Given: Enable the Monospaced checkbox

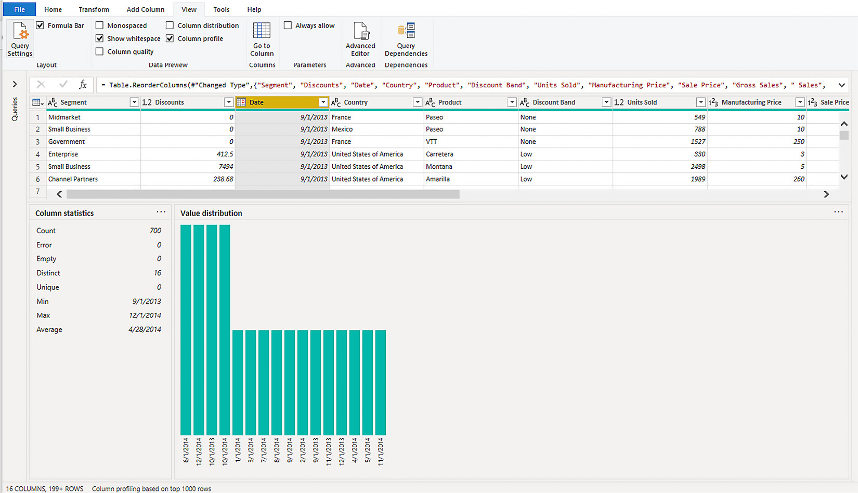Looking at the screenshot, I should click(100, 25).
